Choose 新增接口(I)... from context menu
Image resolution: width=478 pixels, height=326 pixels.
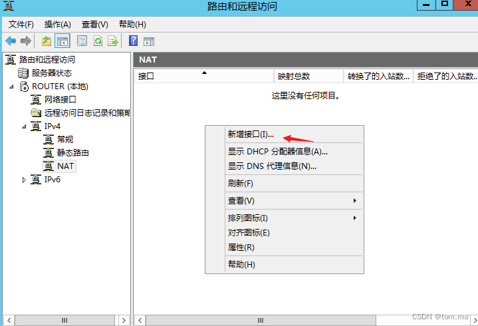284,134
